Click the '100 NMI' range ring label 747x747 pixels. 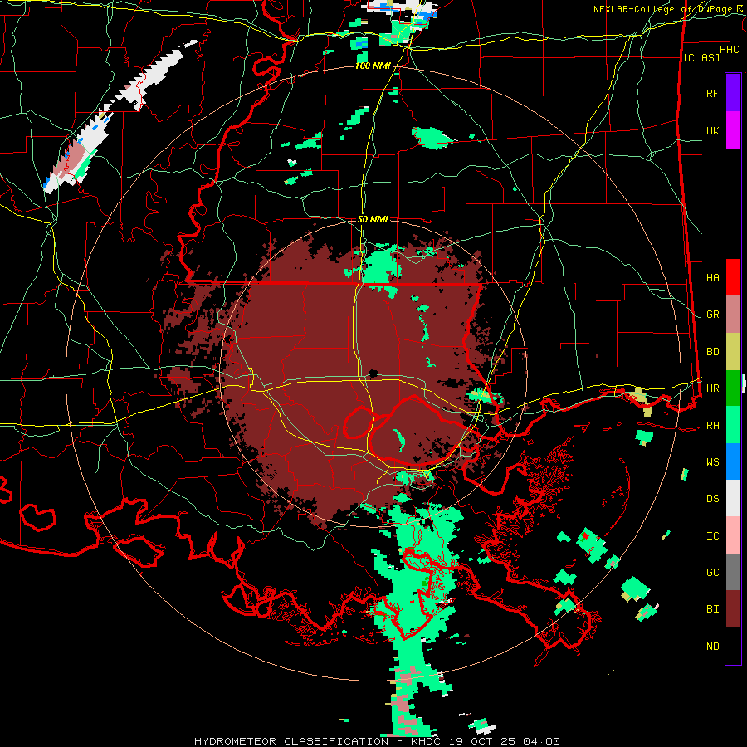(x=373, y=66)
